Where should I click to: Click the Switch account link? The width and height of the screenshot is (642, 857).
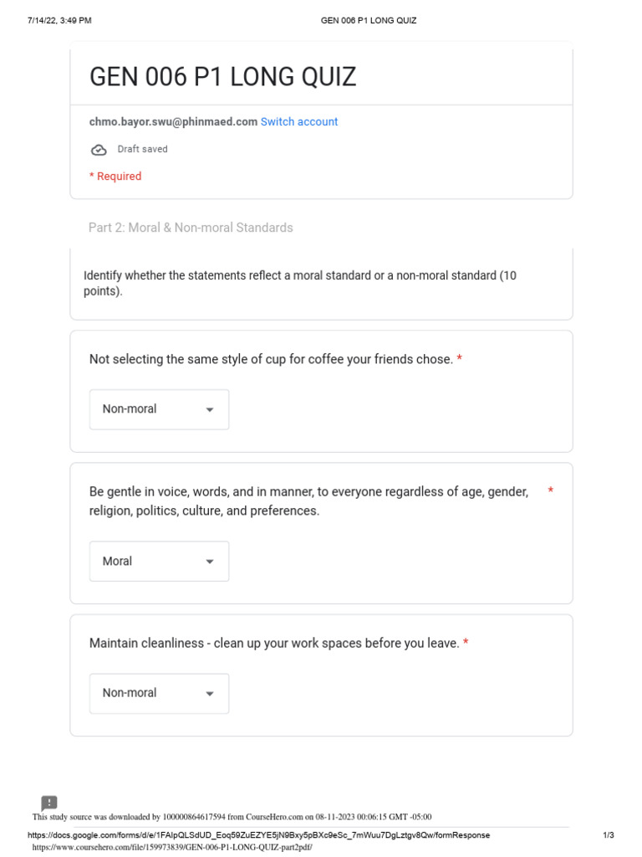tap(299, 122)
